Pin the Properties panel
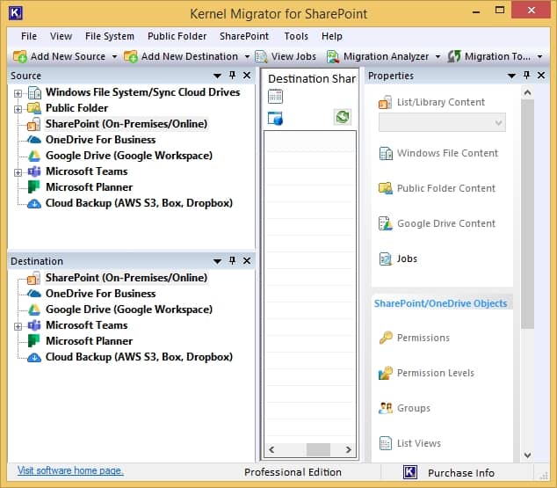 pos(526,76)
